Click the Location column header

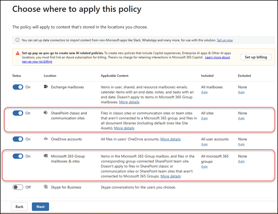coord(50,76)
